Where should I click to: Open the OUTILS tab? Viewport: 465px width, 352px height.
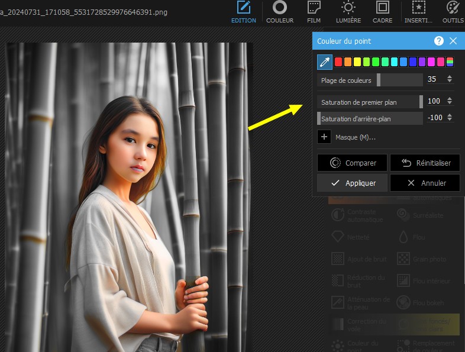453,12
